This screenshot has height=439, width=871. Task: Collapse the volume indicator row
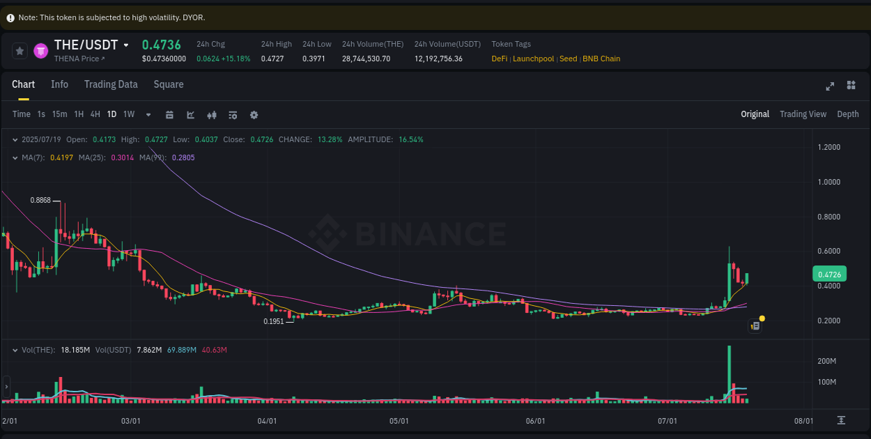[x=15, y=350]
